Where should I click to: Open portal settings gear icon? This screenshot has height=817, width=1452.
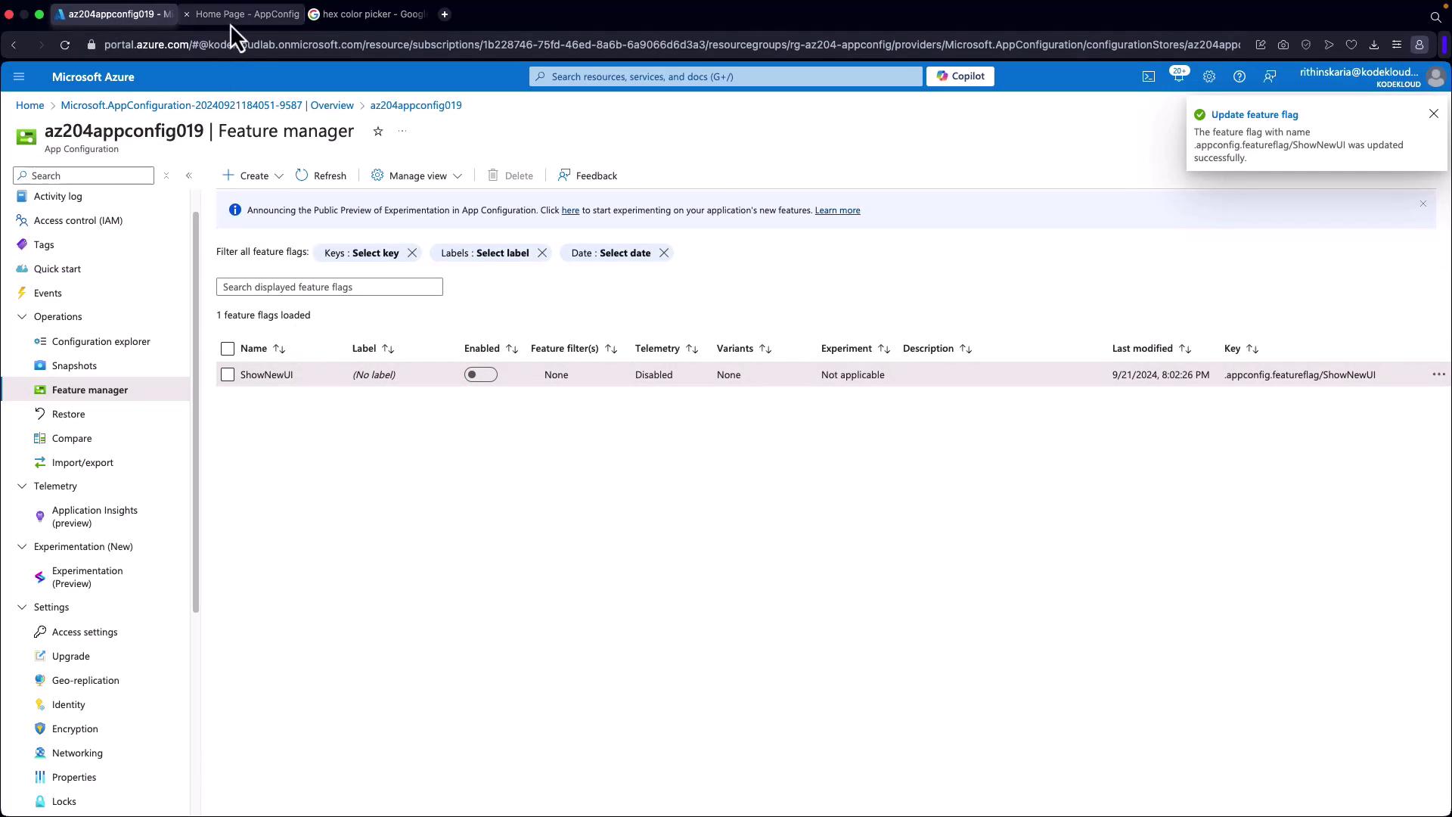[1208, 76]
